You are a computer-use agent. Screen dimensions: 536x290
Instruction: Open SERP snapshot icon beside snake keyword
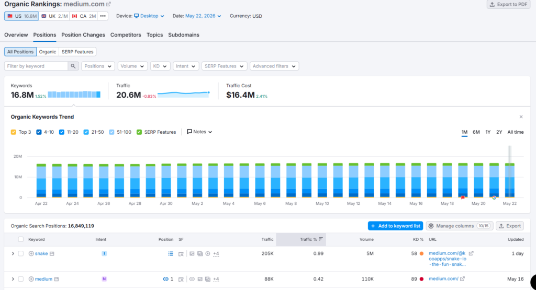(x=52, y=253)
